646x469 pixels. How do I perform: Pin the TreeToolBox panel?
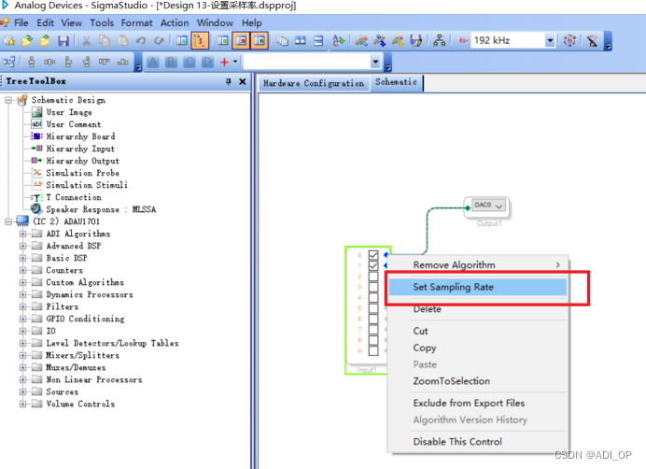click(229, 81)
